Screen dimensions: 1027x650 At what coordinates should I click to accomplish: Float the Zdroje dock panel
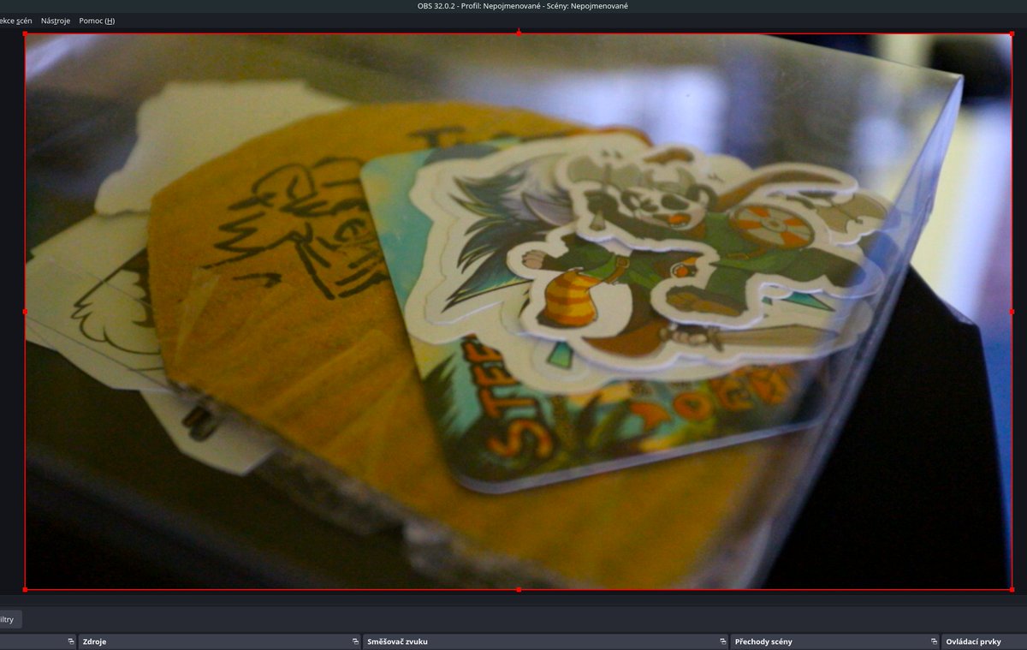click(x=354, y=641)
